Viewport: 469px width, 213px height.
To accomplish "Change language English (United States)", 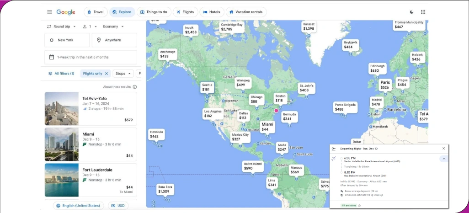I will click(x=78, y=206).
